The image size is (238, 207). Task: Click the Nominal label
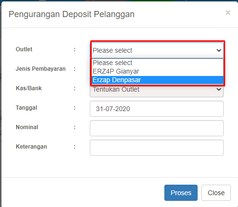point(27,127)
